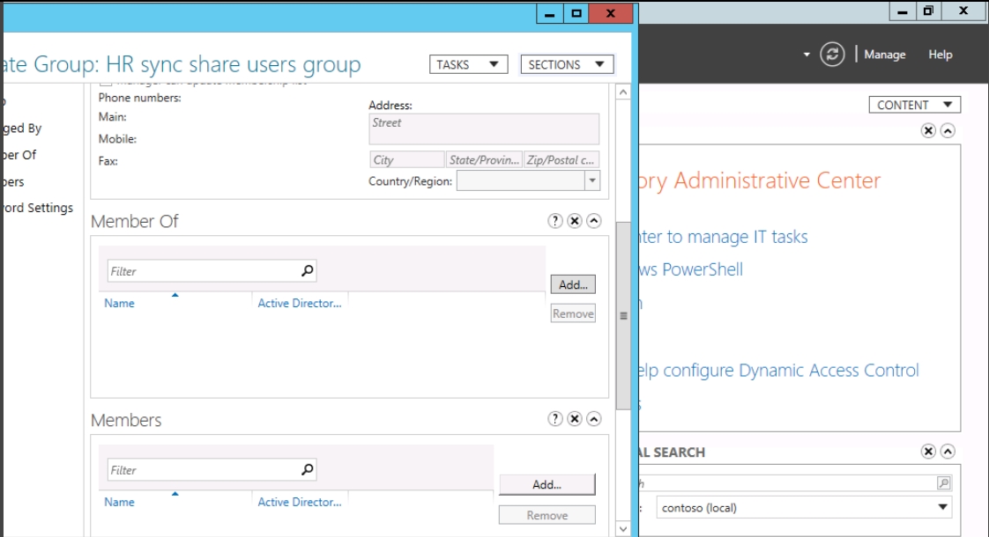Open help icon for Members section
The height and width of the screenshot is (537, 989).
pos(555,419)
